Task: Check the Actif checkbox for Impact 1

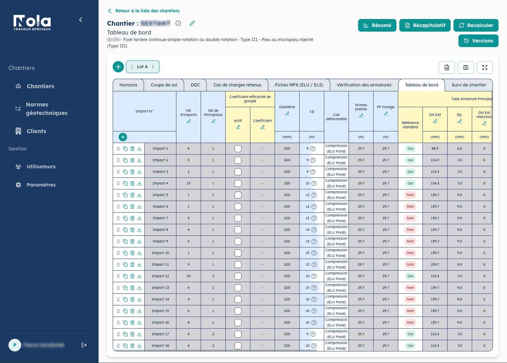Action: coord(238,149)
